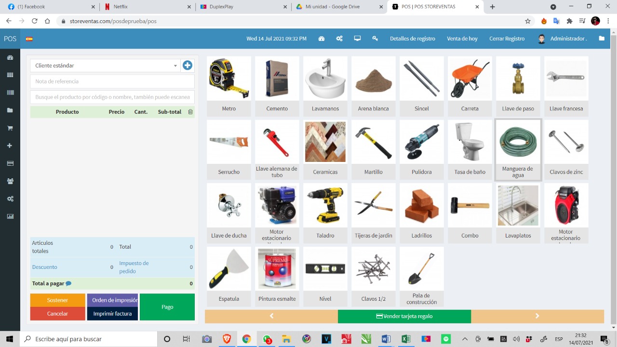Open the users group sidebar icon

pyautogui.click(x=10, y=181)
